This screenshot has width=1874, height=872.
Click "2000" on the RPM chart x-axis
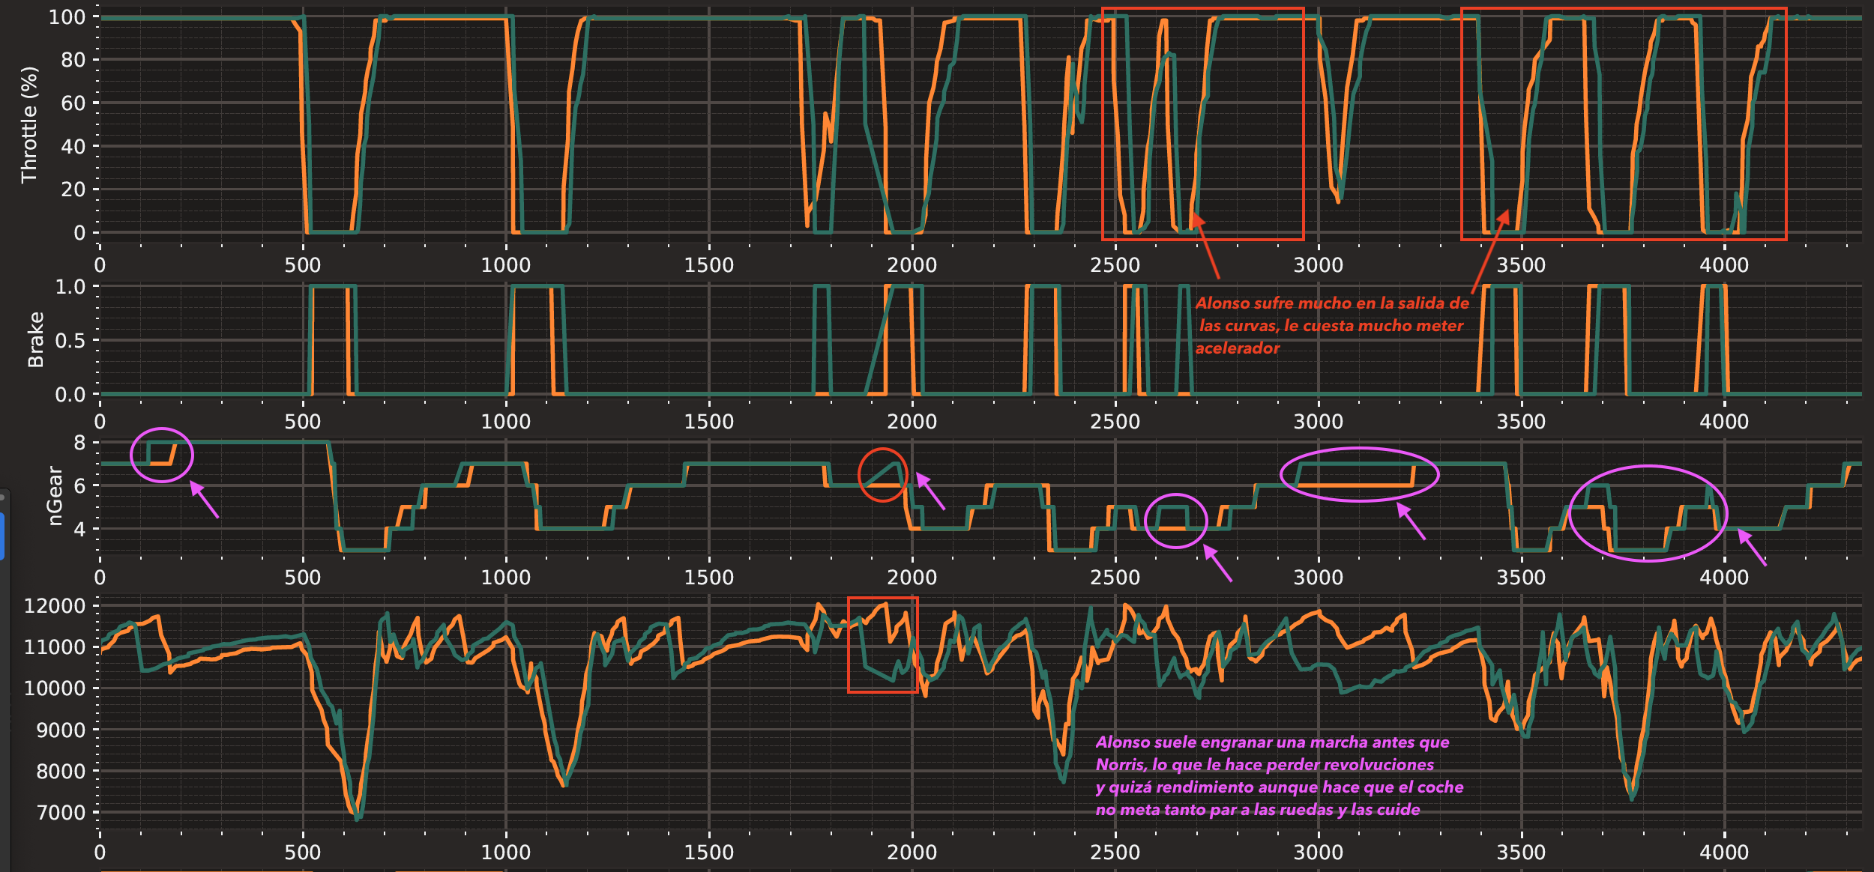(912, 853)
